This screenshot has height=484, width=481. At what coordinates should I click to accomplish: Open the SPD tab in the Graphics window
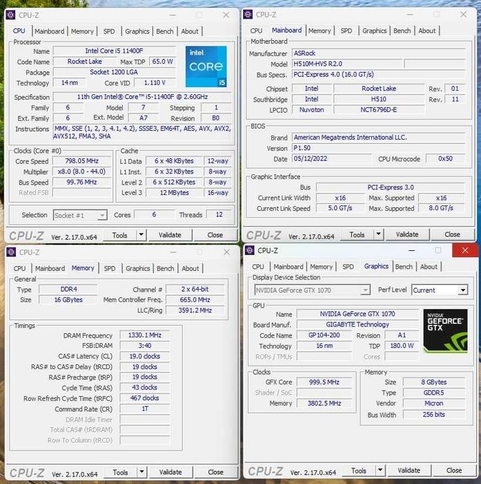[x=349, y=266]
